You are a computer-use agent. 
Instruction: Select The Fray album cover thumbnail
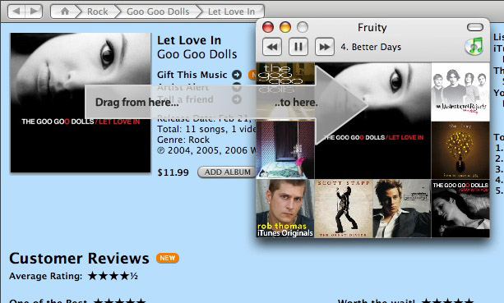(x=460, y=150)
